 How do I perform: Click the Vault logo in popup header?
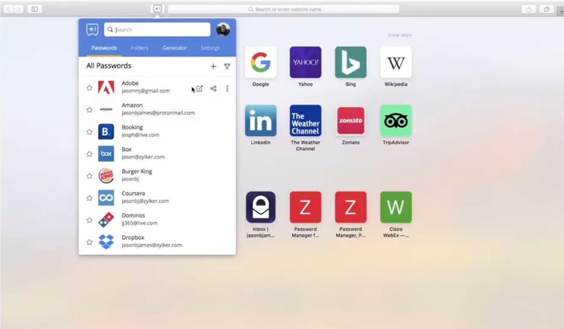[x=92, y=29]
